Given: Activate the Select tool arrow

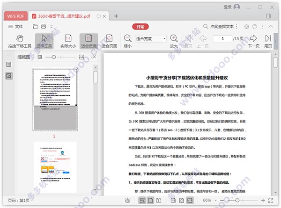Looking at the screenshot, I should (x=44, y=41).
